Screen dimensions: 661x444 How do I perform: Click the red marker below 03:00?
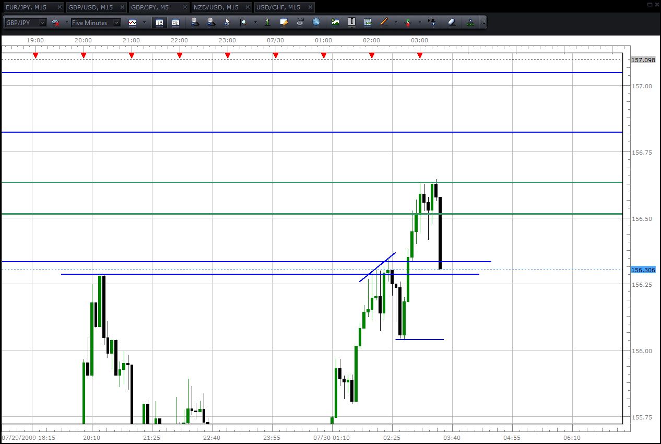420,55
